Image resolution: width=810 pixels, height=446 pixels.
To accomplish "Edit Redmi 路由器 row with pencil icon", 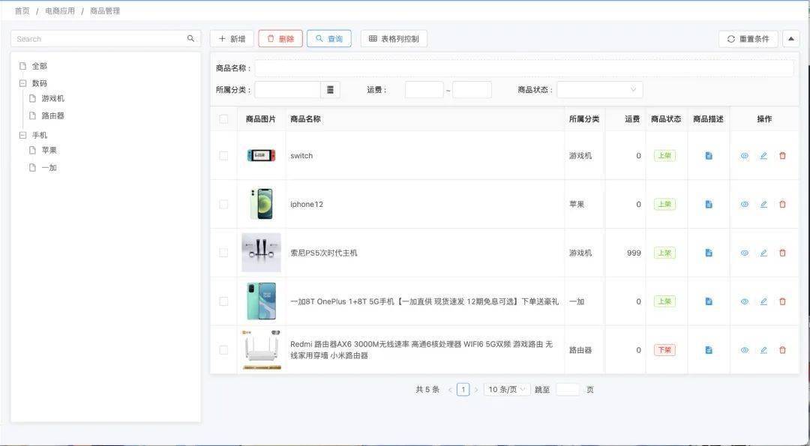I will click(x=763, y=349).
